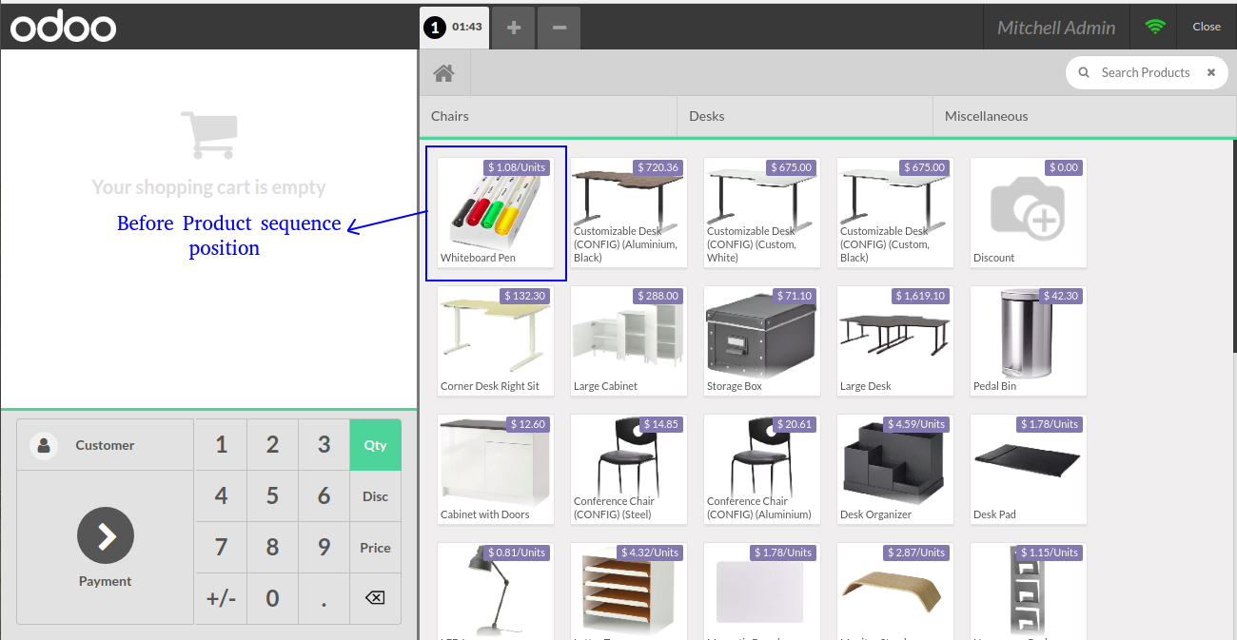Add the $ 0.81/Units lamp product to cart
Screen dimensions: 1237x640
(x=496, y=592)
